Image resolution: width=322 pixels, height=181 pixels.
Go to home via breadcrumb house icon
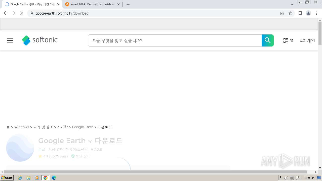tap(8, 127)
